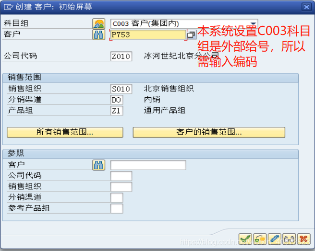Click the 客户的销售范围... button
Screen dimensions: 315x251
click(209, 132)
